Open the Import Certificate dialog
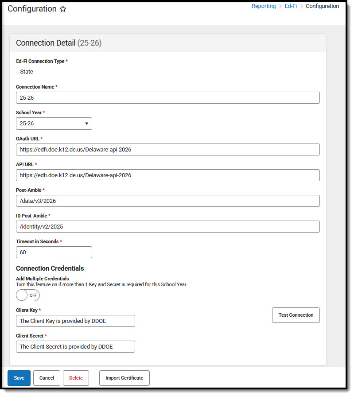This screenshot has height=396, width=354. click(124, 378)
